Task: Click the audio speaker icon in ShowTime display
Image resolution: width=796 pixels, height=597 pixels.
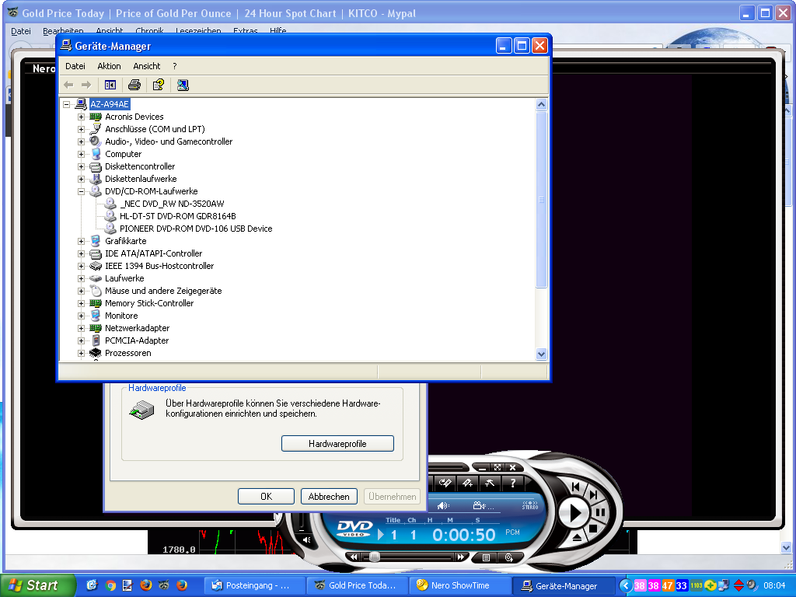Action: point(444,505)
